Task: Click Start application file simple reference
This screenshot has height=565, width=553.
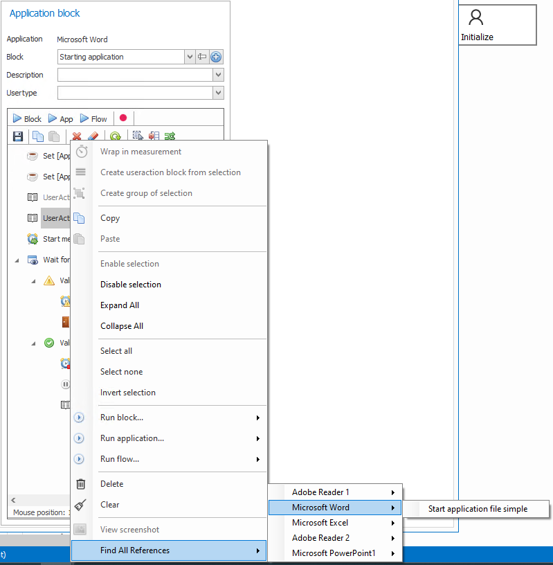Action: (x=478, y=509)
